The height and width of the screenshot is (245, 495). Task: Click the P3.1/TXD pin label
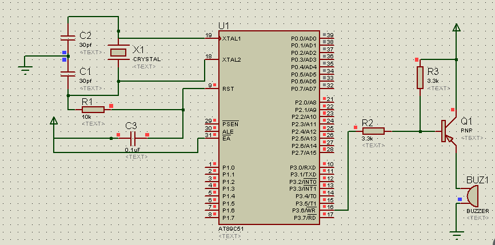pos(303,175)
